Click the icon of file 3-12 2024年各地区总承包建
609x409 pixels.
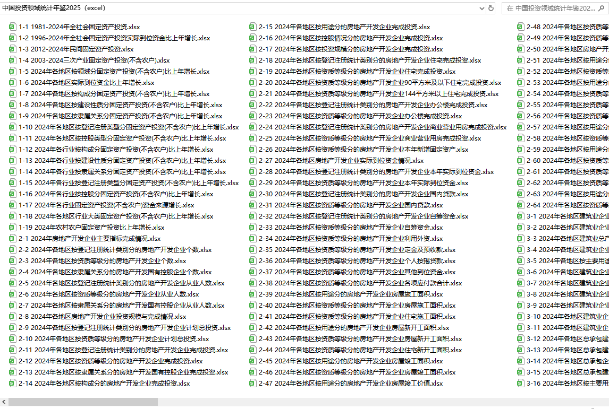[x=520, y=338]
